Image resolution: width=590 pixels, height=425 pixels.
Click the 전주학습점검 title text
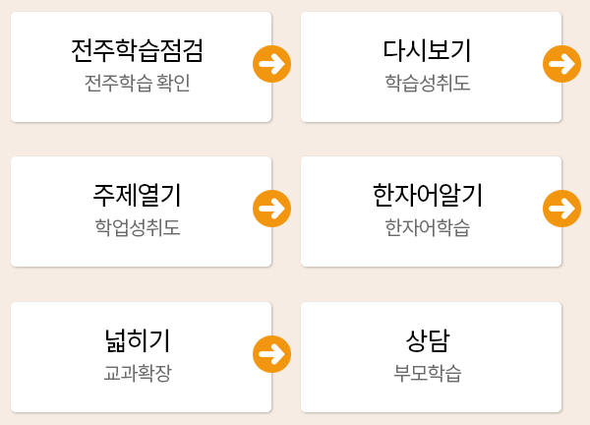(x=138, y=50)
